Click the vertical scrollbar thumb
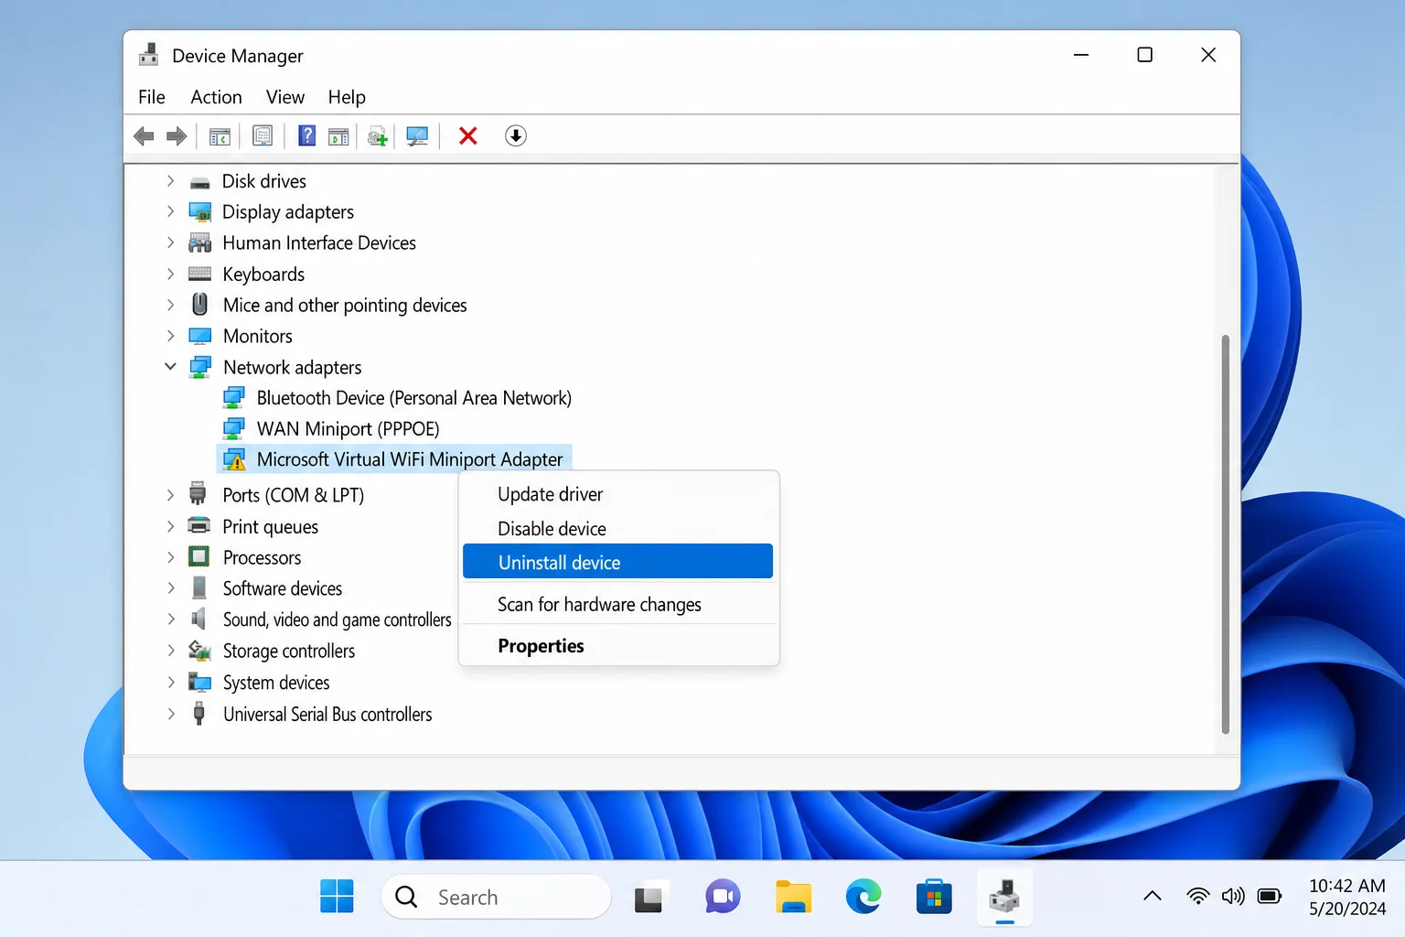The width and height of the screenshot is (1405, 937). (x=1226, y=534)
